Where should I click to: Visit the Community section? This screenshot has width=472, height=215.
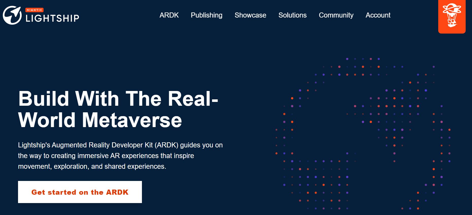point(336,15)
